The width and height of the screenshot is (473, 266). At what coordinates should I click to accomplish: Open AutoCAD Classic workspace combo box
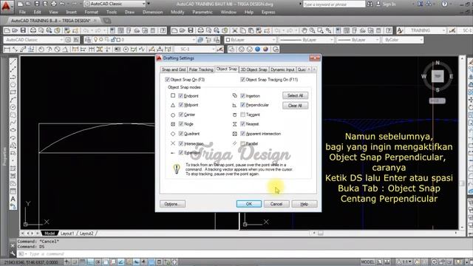tap(33, 40)
